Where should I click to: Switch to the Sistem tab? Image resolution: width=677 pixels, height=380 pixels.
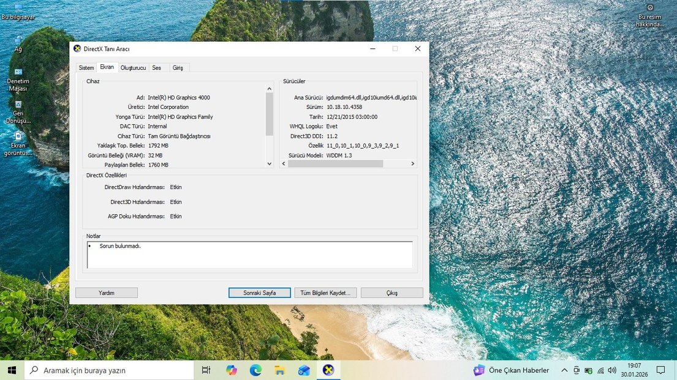86,68
